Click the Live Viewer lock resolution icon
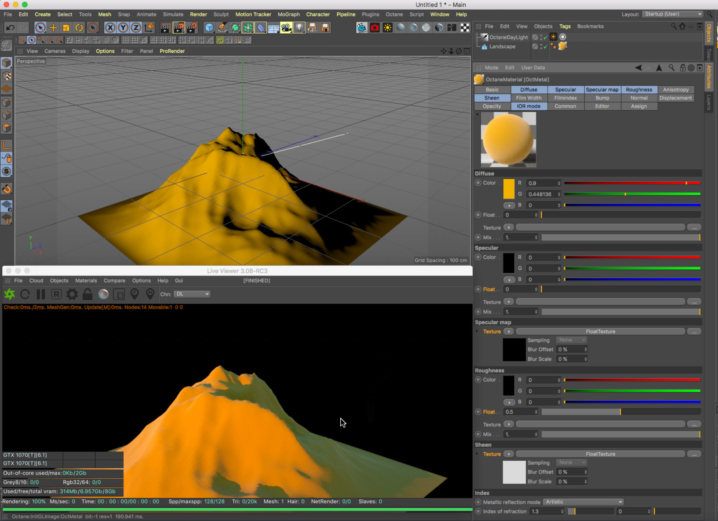The width and height of the screenshot is (718, 521). pos(87,294)
